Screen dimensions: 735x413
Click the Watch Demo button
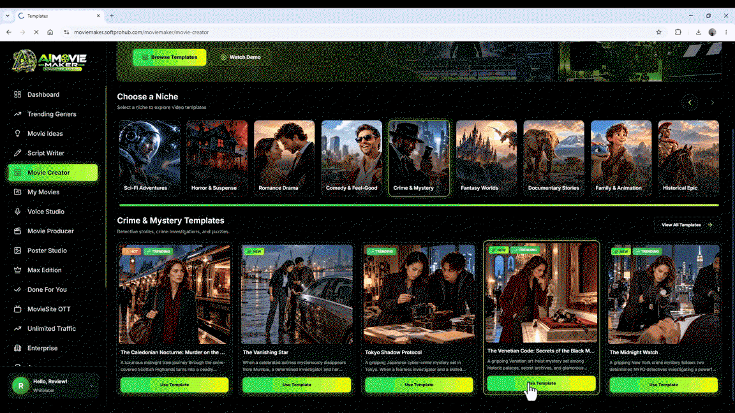pos(240,57)
